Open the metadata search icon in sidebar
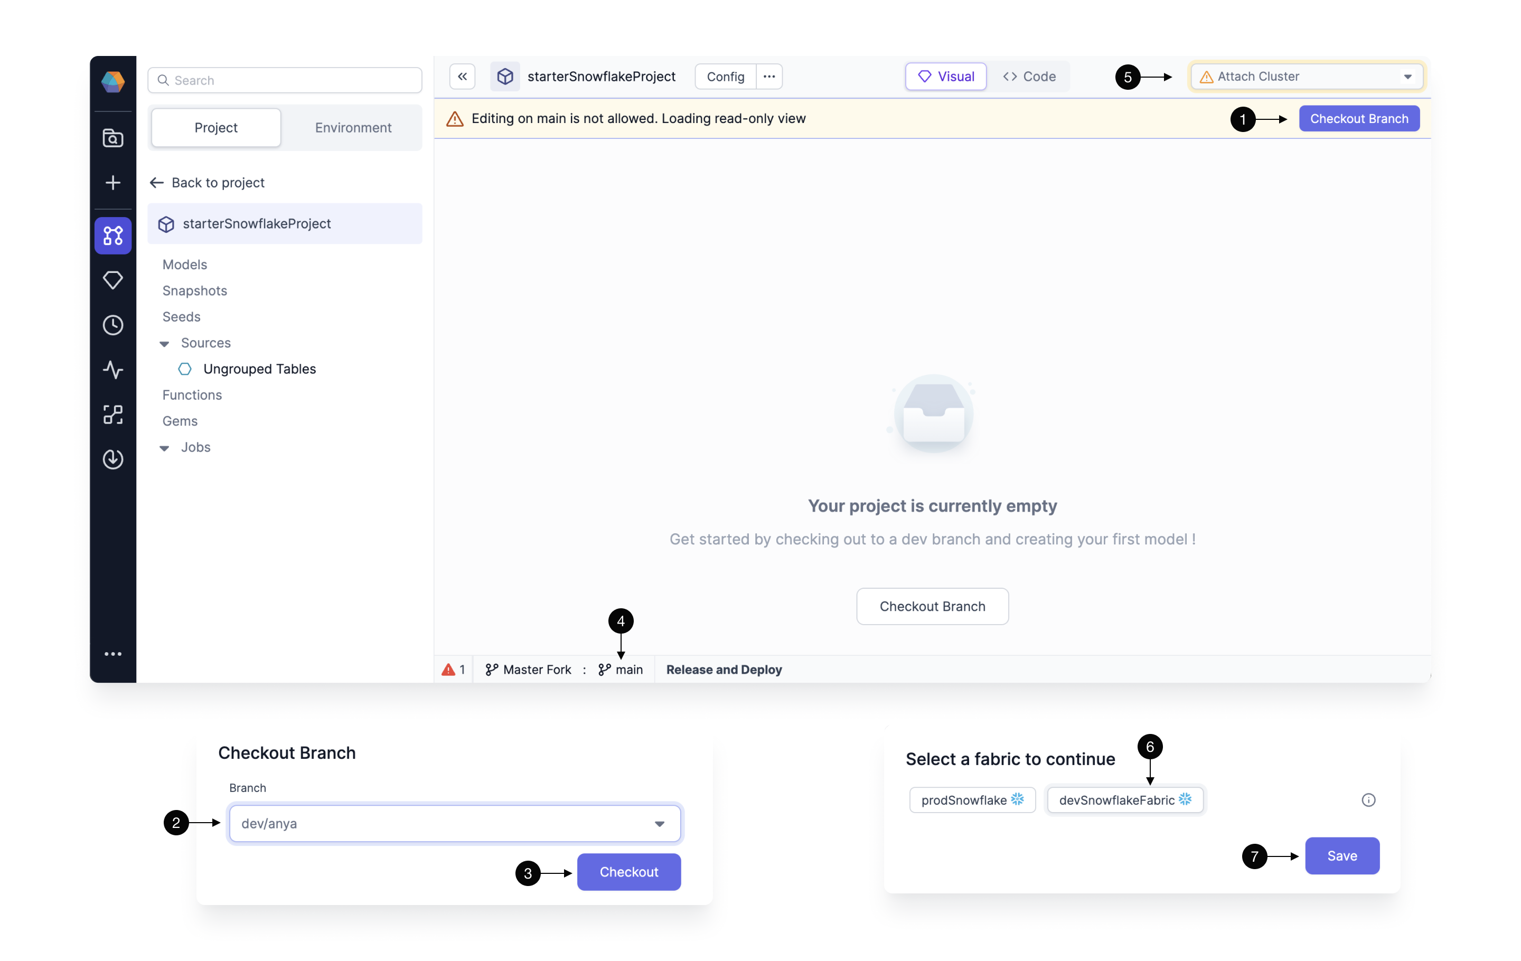This screenshot has height=961, width=1521. coord(113,138)
